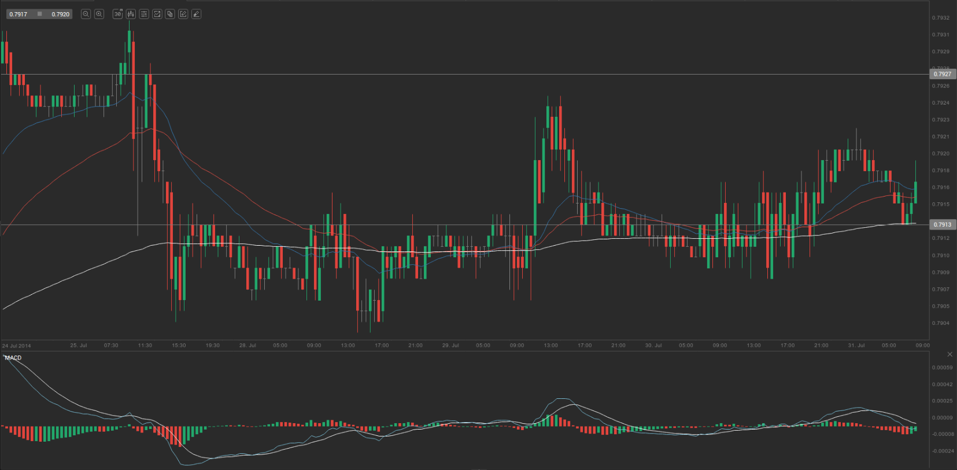
Task: Click the overlapping pages copy icon
Action: 170,14
